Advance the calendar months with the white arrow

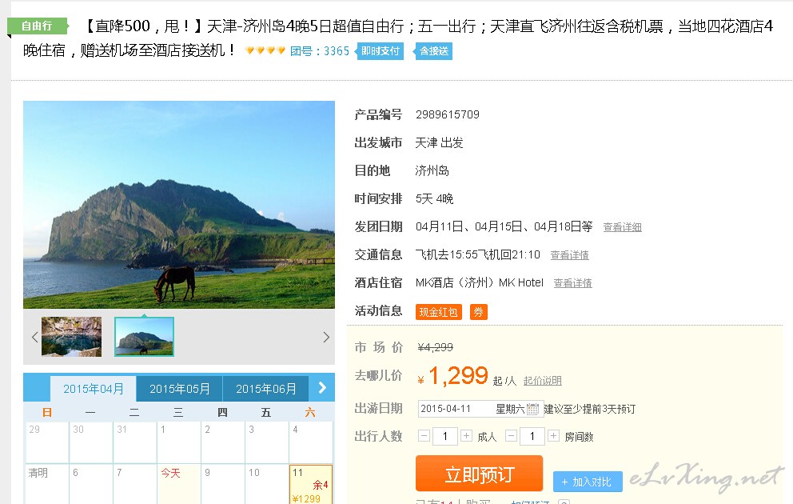point(322,388)
